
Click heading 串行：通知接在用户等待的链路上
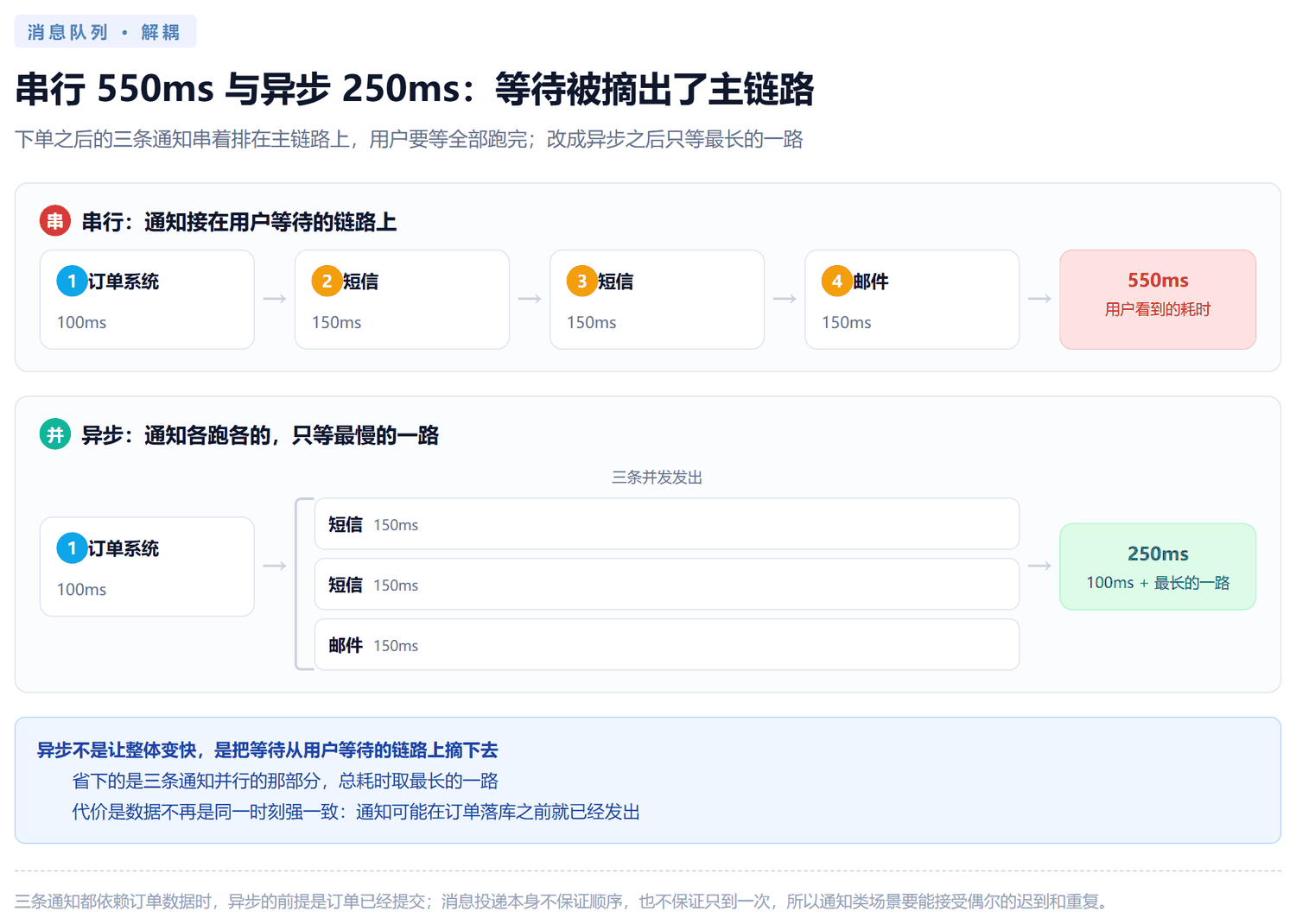(x=239, y=222)
